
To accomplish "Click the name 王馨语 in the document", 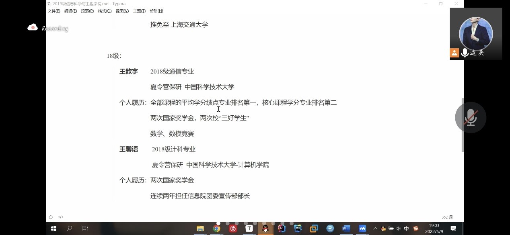I will pos(129,149).
